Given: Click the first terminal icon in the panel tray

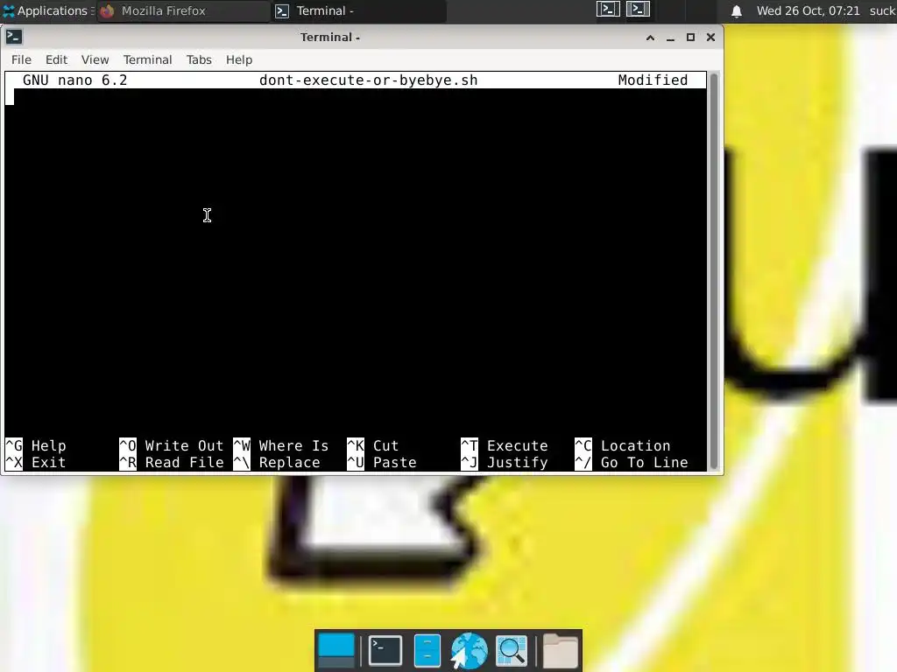Looking at the screenshot, I should pyautogui.click(x=608, y=9).
